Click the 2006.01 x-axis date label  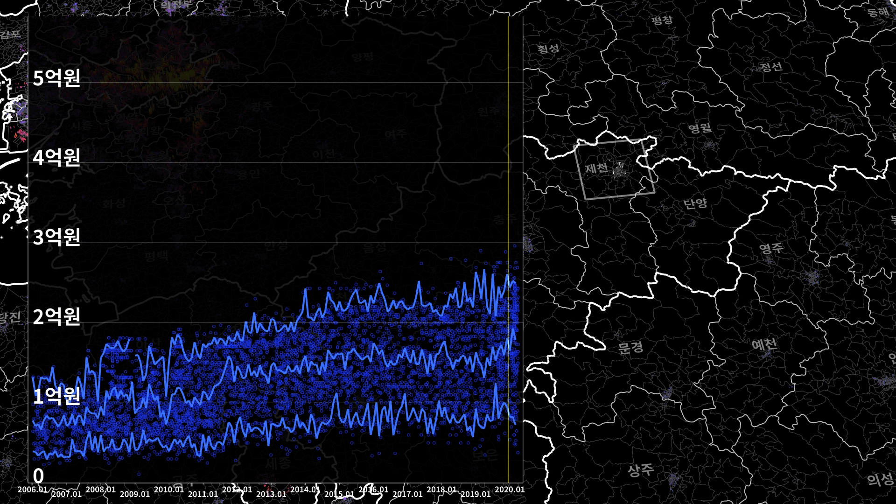point(33,490)
